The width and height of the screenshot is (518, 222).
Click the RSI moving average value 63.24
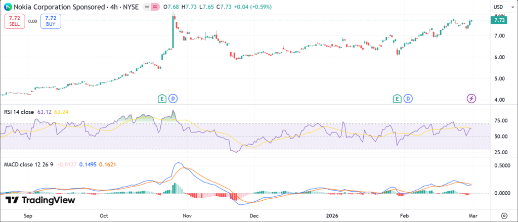(61, 112)
